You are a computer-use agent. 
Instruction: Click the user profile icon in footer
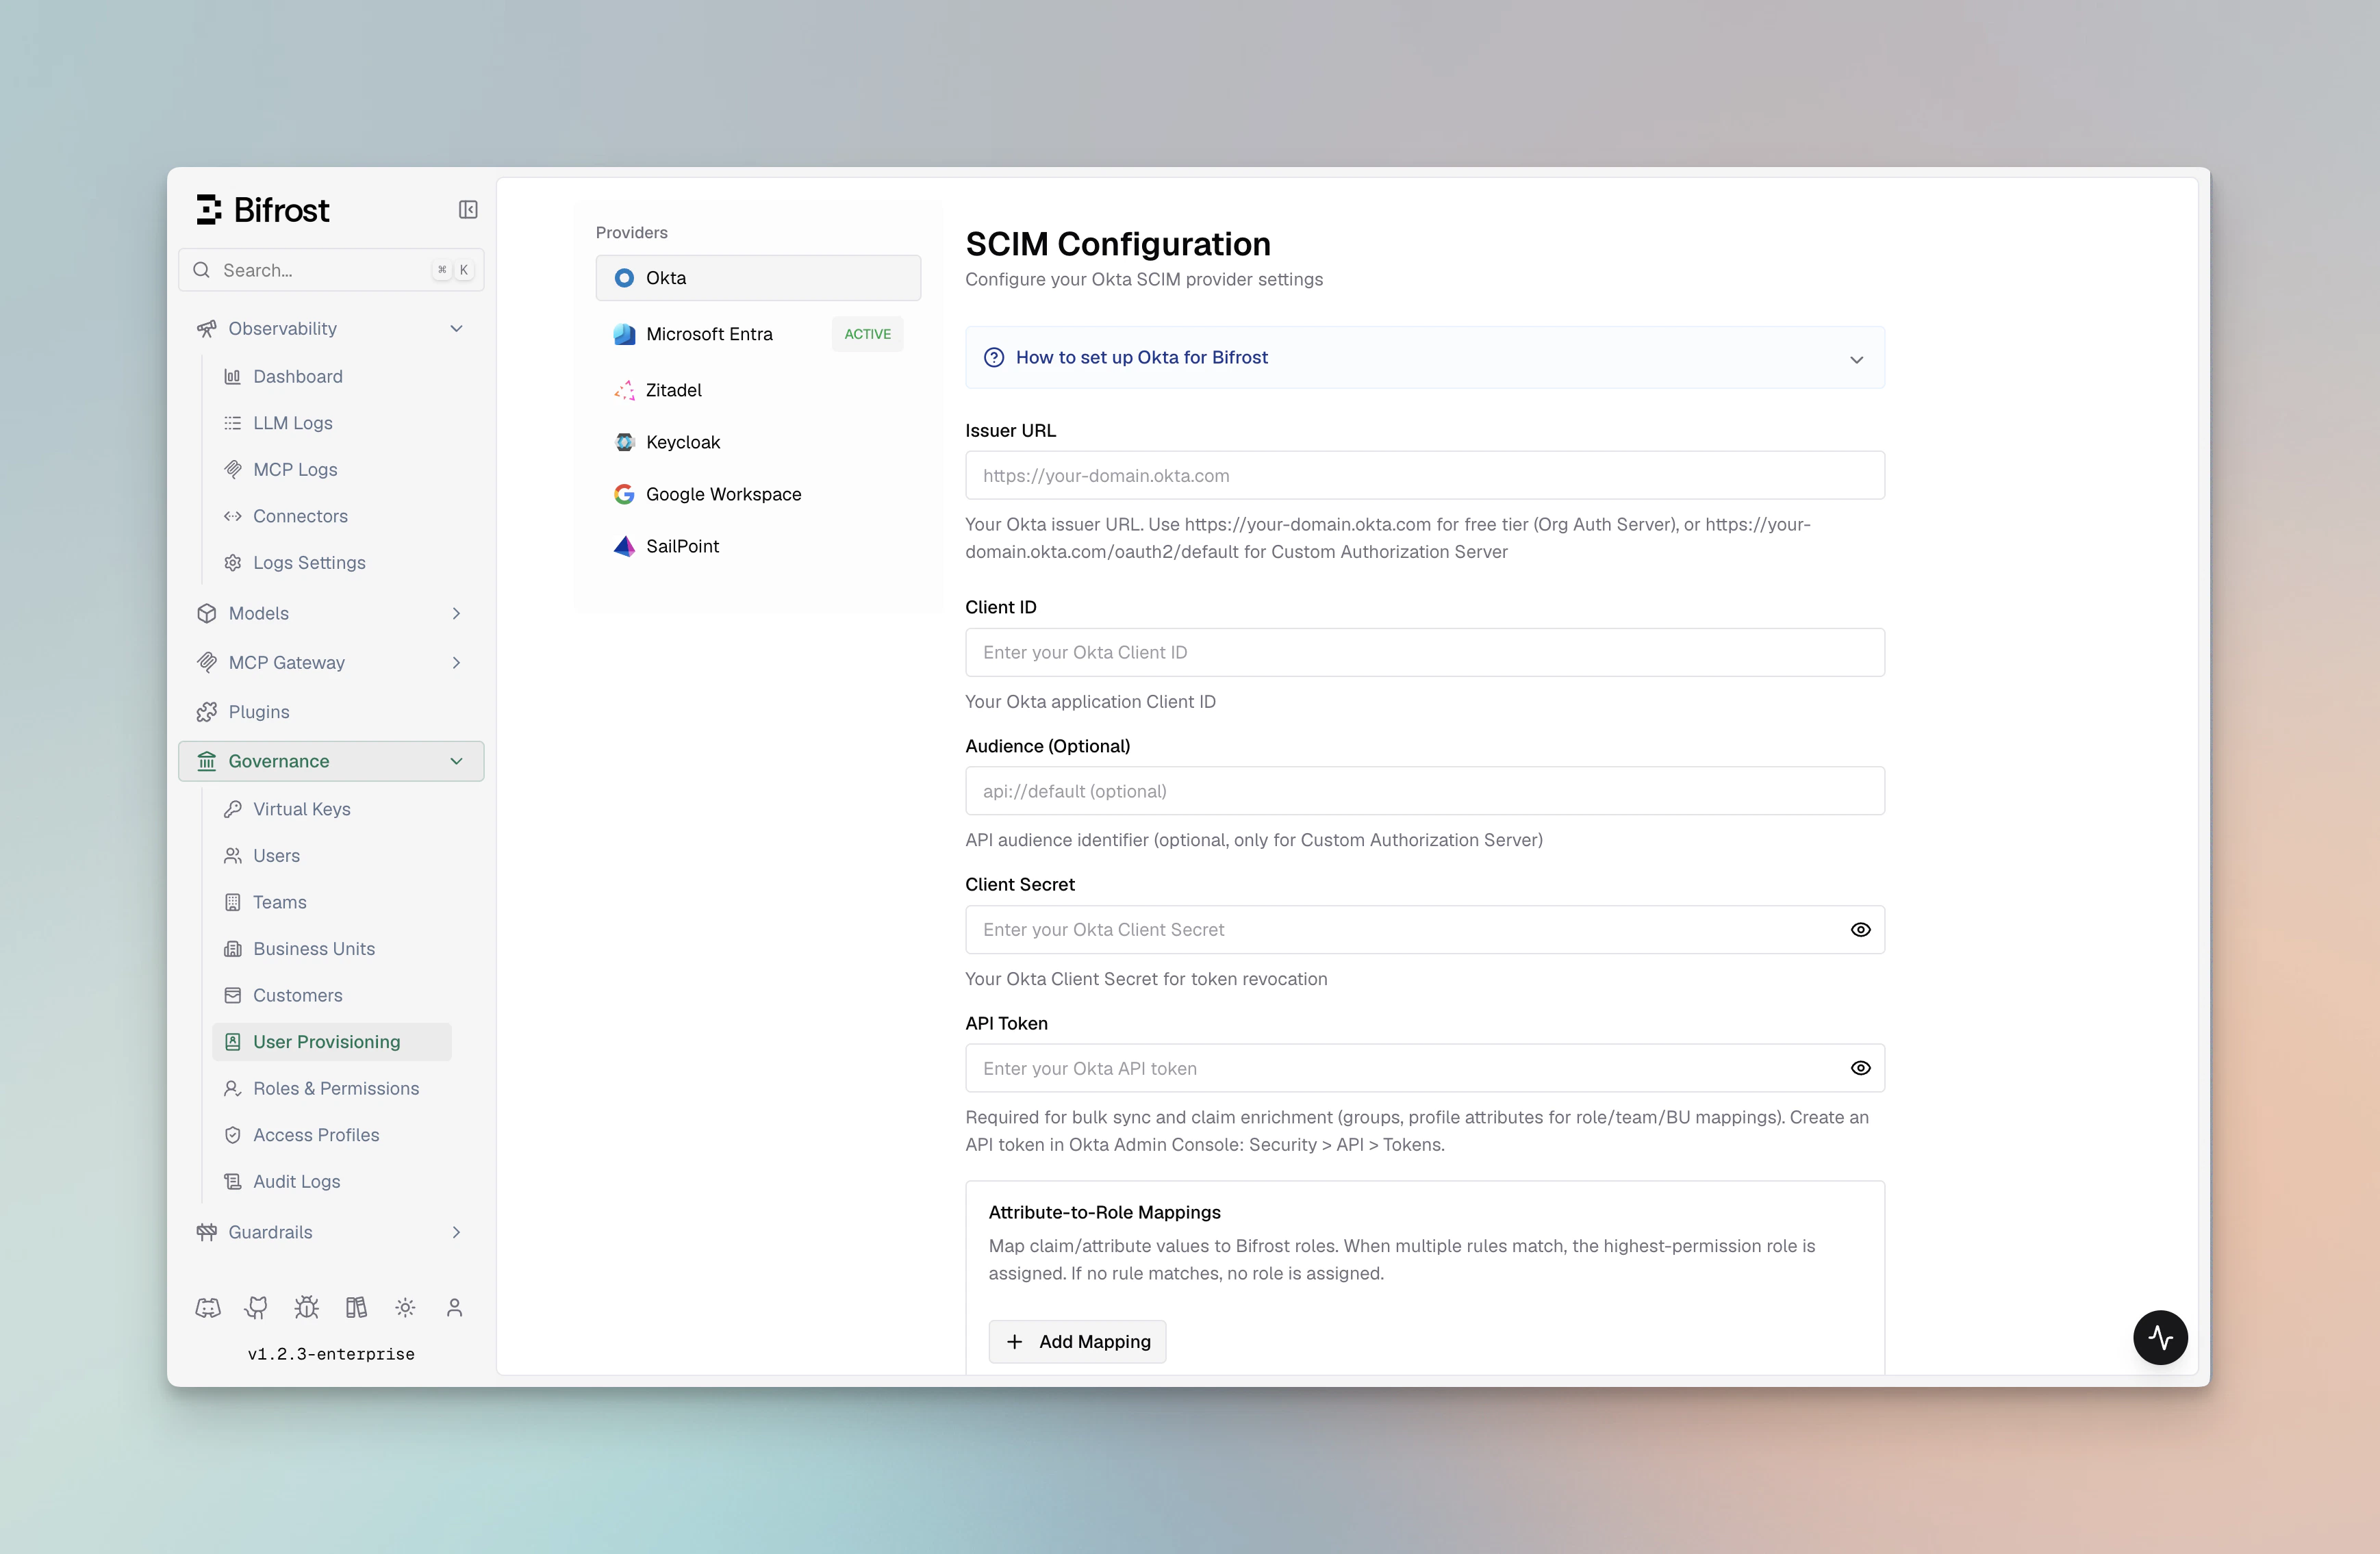(x=455, y=1307)
